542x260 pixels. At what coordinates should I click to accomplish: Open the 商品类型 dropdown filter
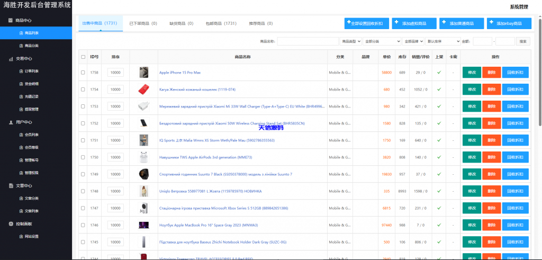tap(351, 41)
